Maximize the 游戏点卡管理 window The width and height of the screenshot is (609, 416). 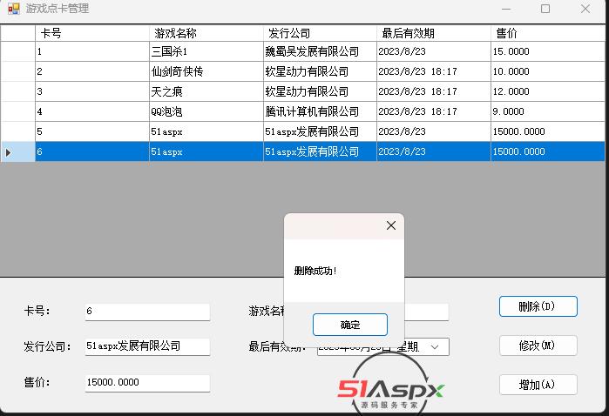click(x=545, y=9)
